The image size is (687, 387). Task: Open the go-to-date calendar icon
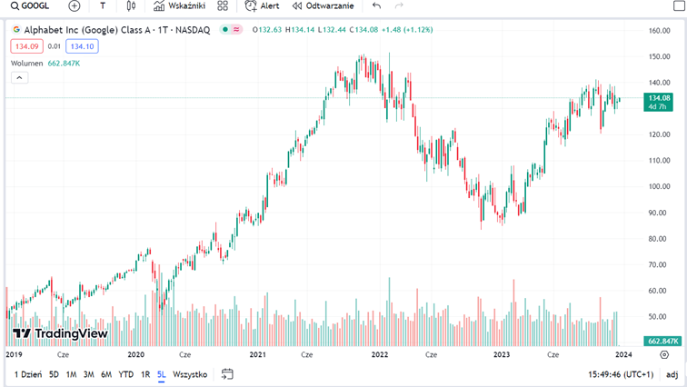[228, 374]
